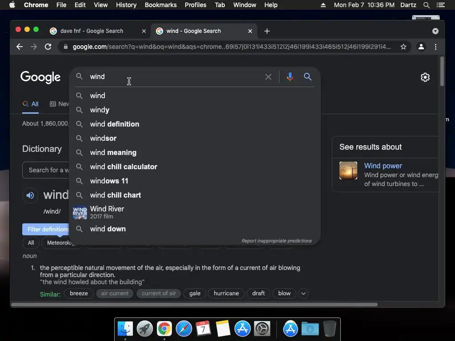455x341 pixels.
Task: Click the eject icon in the menu bar
Action: point(323,5)
